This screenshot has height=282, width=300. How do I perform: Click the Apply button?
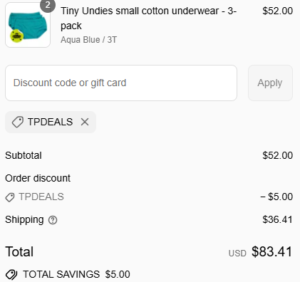[270, 83]
